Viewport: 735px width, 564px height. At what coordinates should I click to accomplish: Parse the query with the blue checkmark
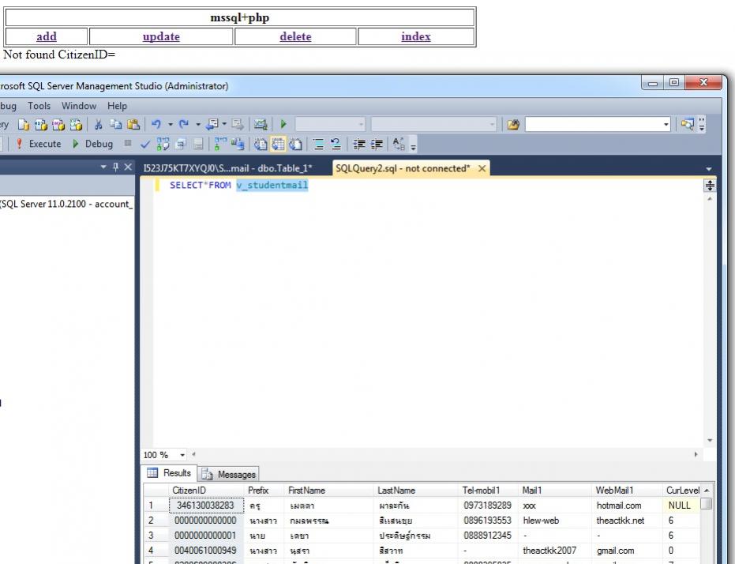click(x=145, y=144)
